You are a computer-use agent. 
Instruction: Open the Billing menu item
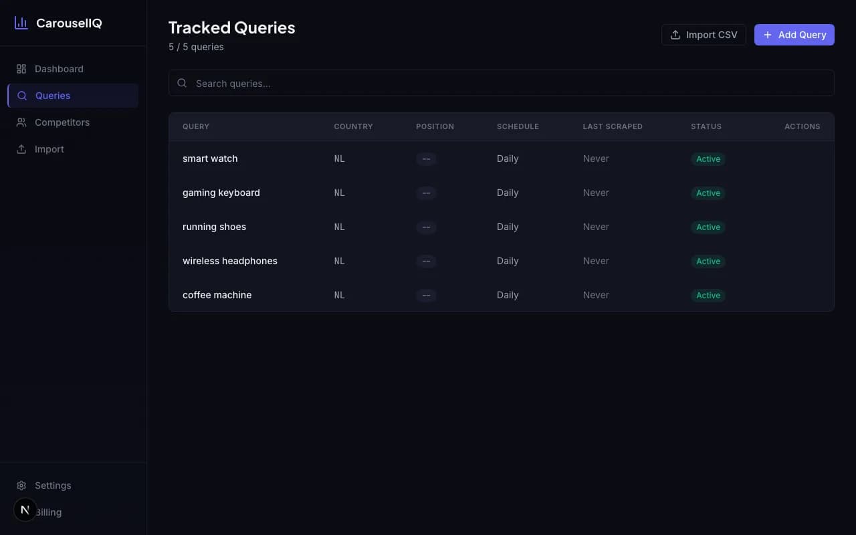(48, 512)
